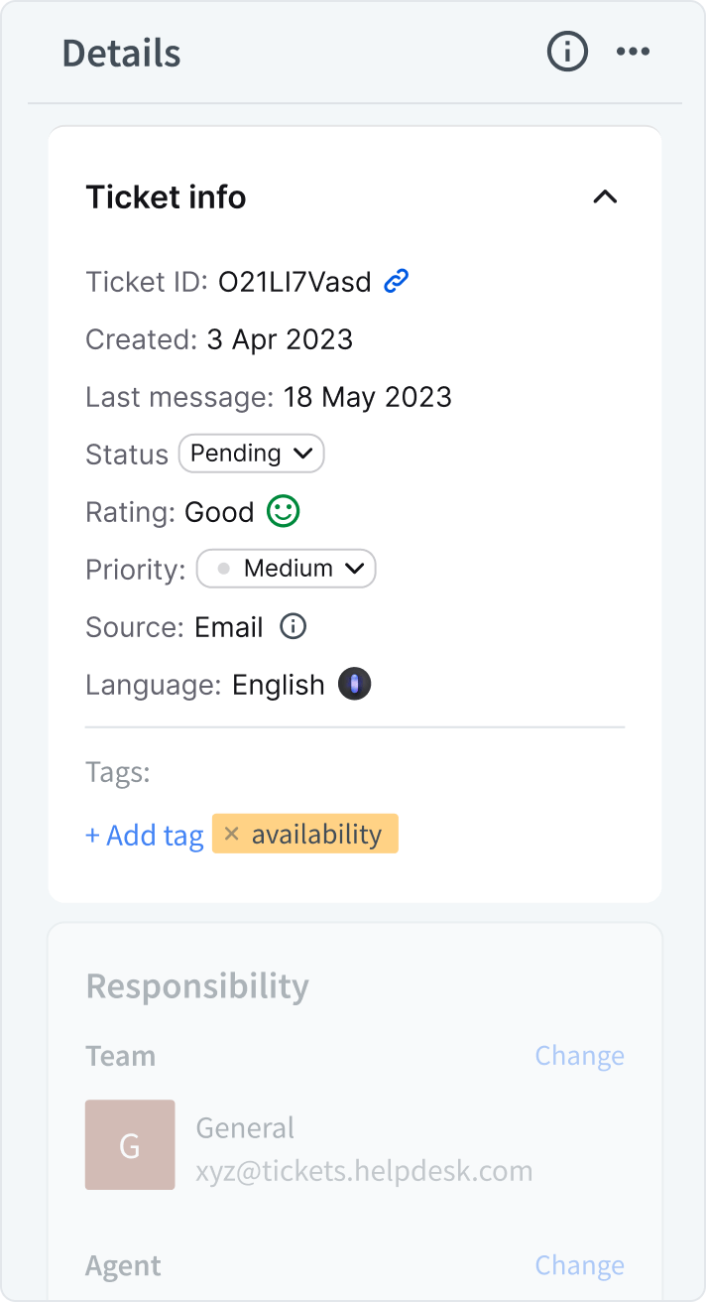Click Change next to Team
Image resolution: width=706 pixels, height=1302 pixels.
click(x=579, y=1055)
